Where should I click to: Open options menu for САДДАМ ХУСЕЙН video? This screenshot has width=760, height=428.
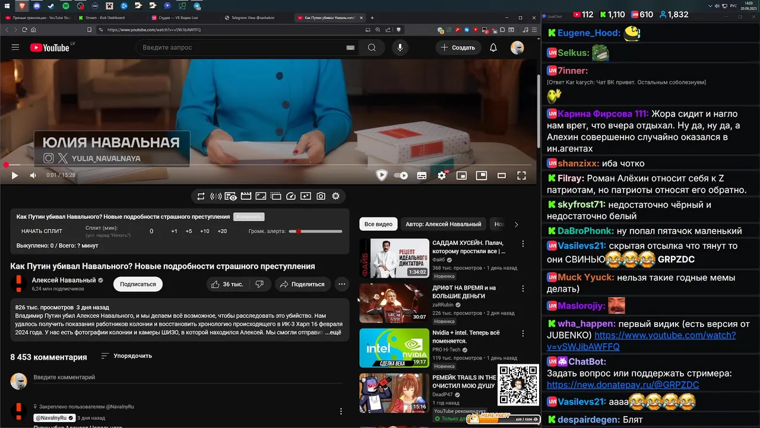523,244
